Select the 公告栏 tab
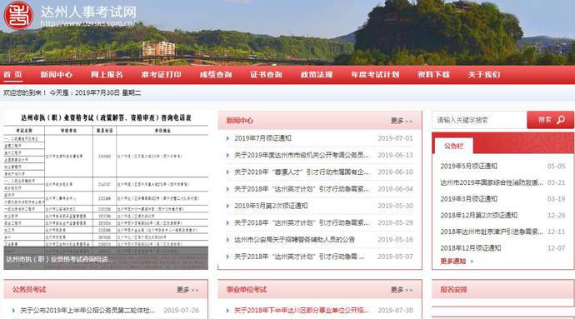Image resolution: width=575 pixels, height=319 pixels. point(454,146)
